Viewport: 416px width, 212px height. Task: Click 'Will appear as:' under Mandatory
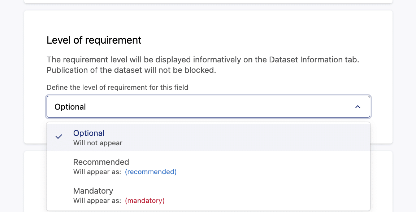[x=97, y=200]
